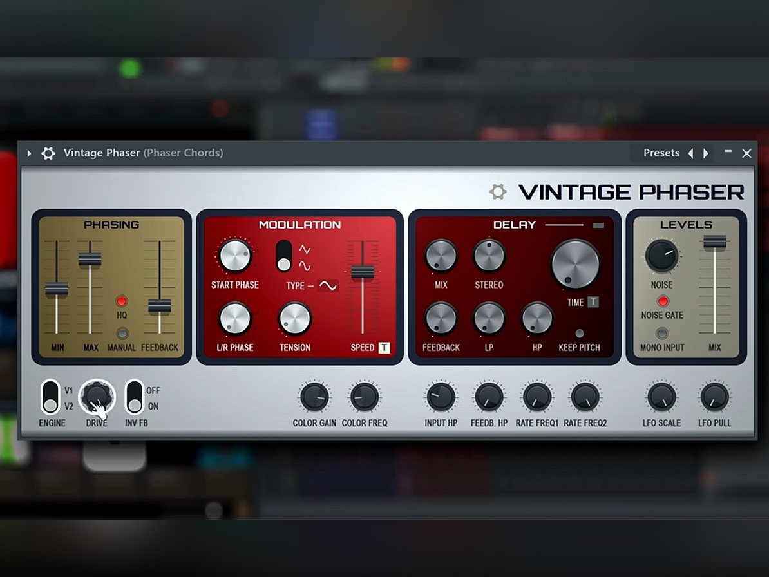Enable the MANUAL mode button
Viewport: 769px width, 577px height.
point(122,334)
